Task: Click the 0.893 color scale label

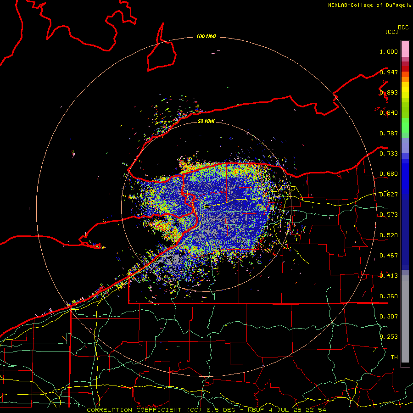Action: [x=389, y=92]
